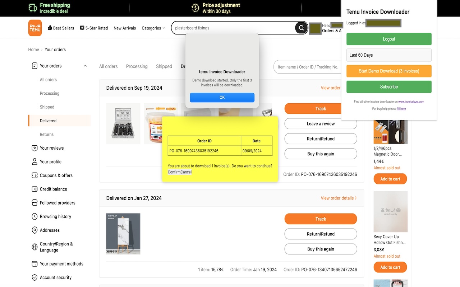Click Buy this again for Jan 27 order
The height and width of the screenshot is (287, 460).
321,249
